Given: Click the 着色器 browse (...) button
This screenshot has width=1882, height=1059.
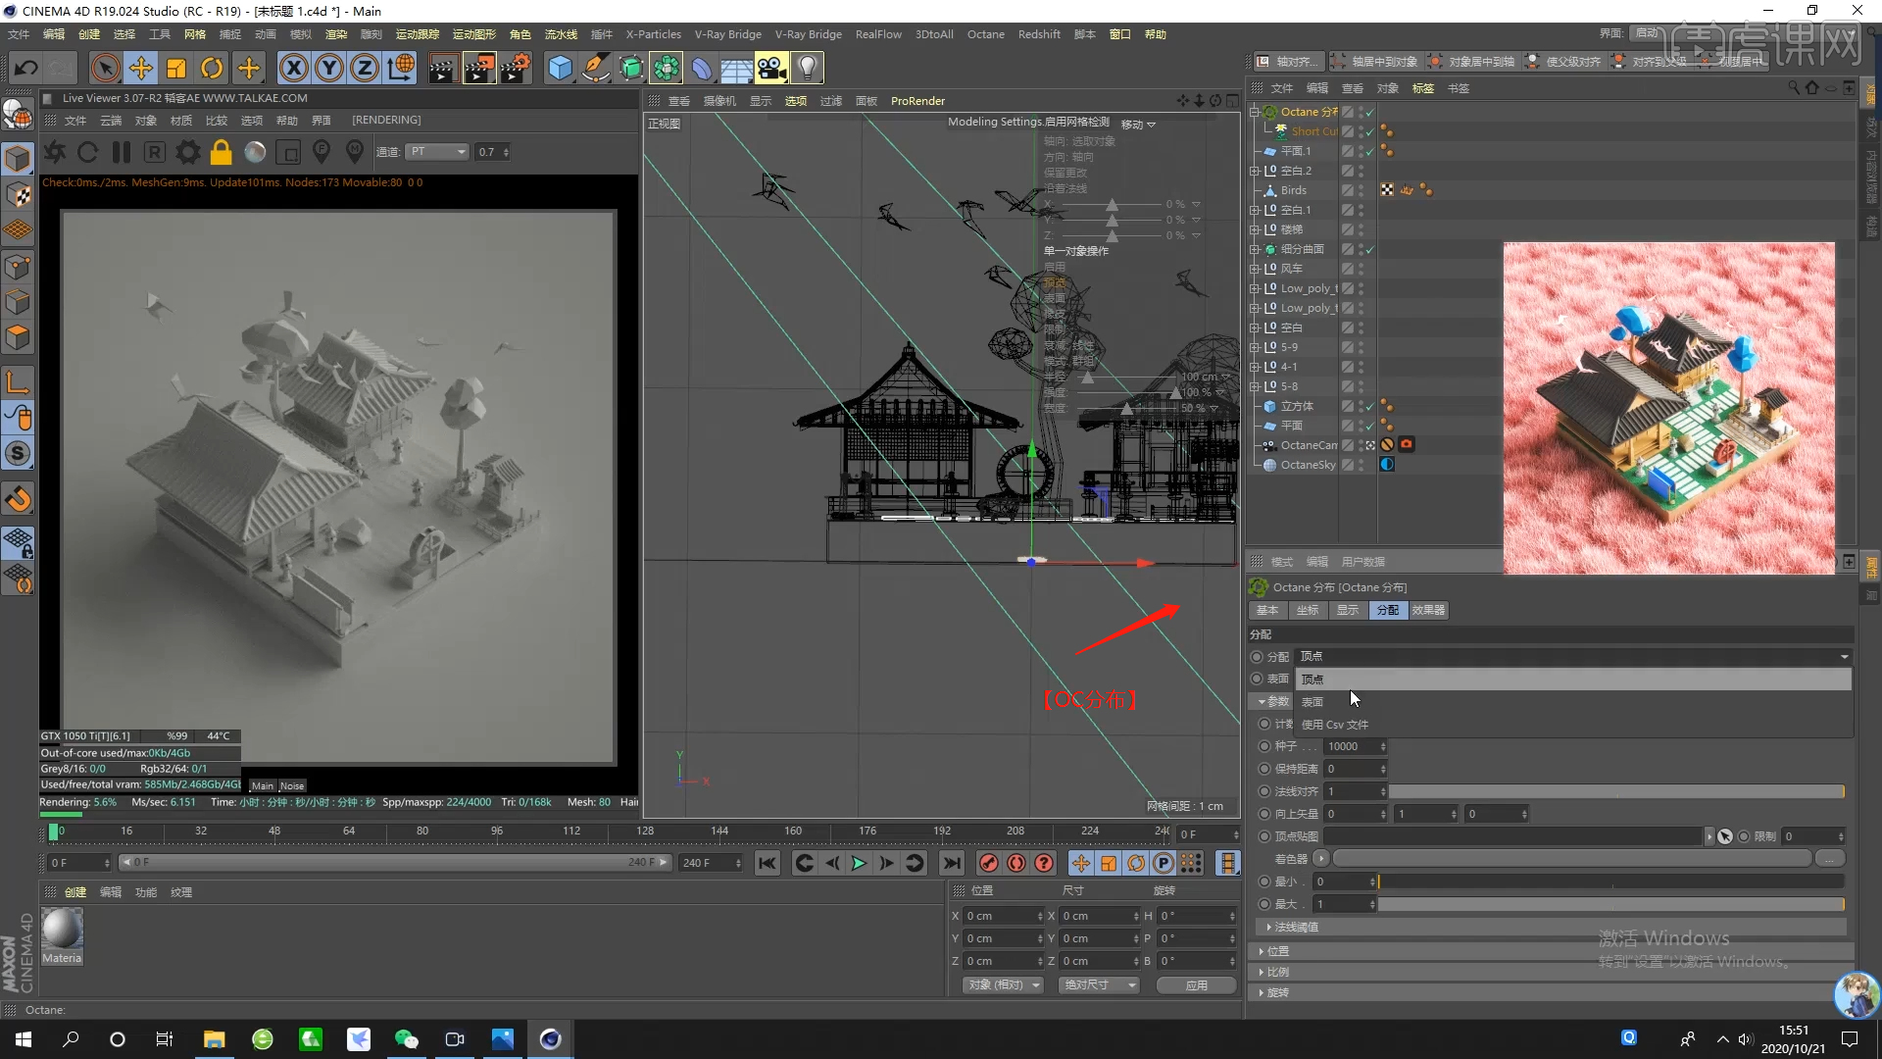Looking at the screenshot, I should click(1829, 859).
